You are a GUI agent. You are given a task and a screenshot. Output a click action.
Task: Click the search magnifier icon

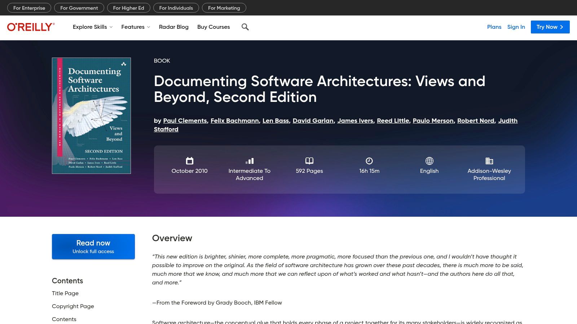tap(245, 27)
